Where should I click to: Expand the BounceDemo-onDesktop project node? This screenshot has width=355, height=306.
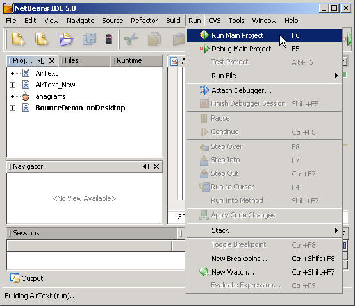pos(12,108)
